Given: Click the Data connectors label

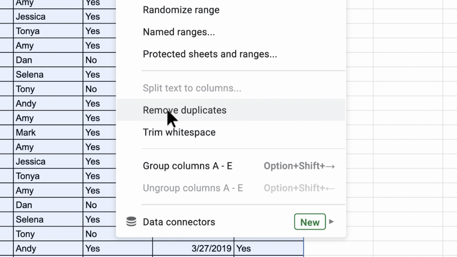Looking at the screenshot, I should (x=179, y=222).
